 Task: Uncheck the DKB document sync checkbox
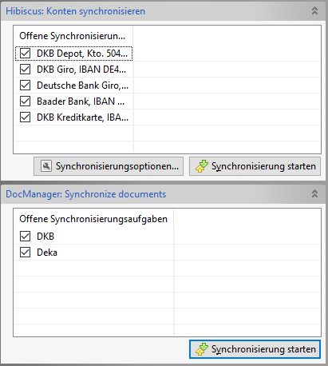click(x=25, y=237)
